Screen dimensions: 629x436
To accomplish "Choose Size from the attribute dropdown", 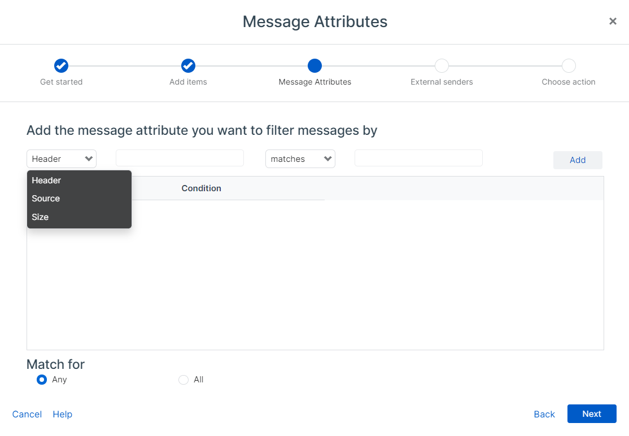I will pos(40,217).
